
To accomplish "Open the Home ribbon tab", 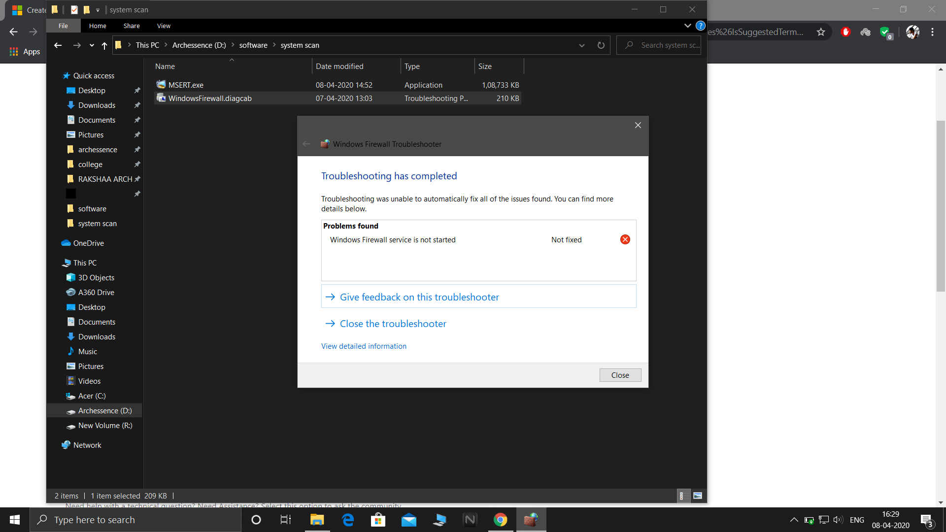I will pyautogui.click(x=98, y=26).
